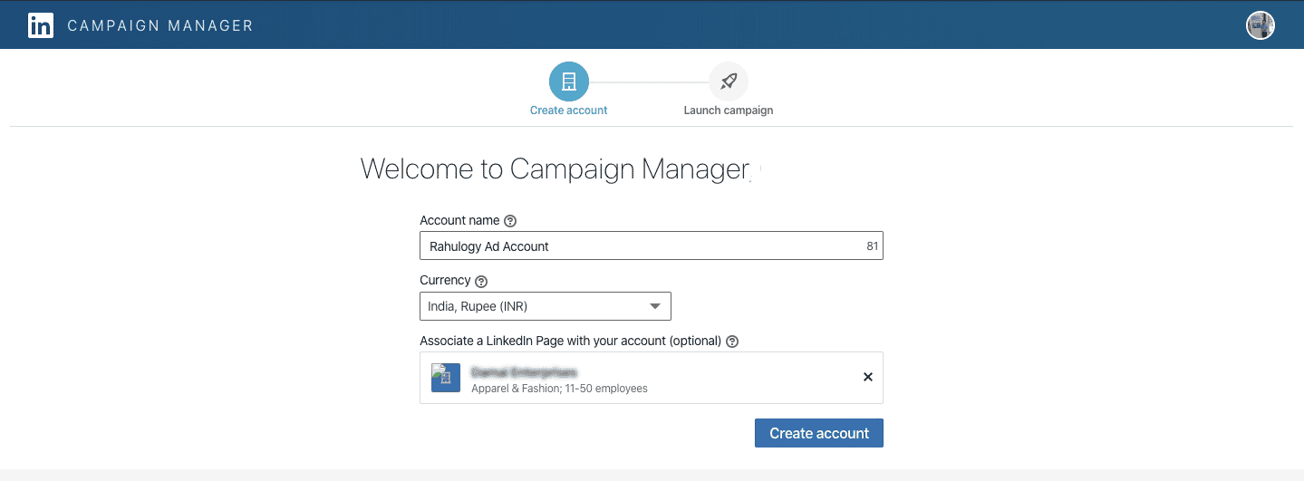
Task: Remove the associated LinkedIn Page
Action: tap(867, 377)
